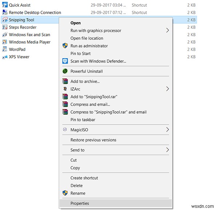218x210 pixels.
Task: Select the Quick Assist file name
Action: tap(20, 5)
